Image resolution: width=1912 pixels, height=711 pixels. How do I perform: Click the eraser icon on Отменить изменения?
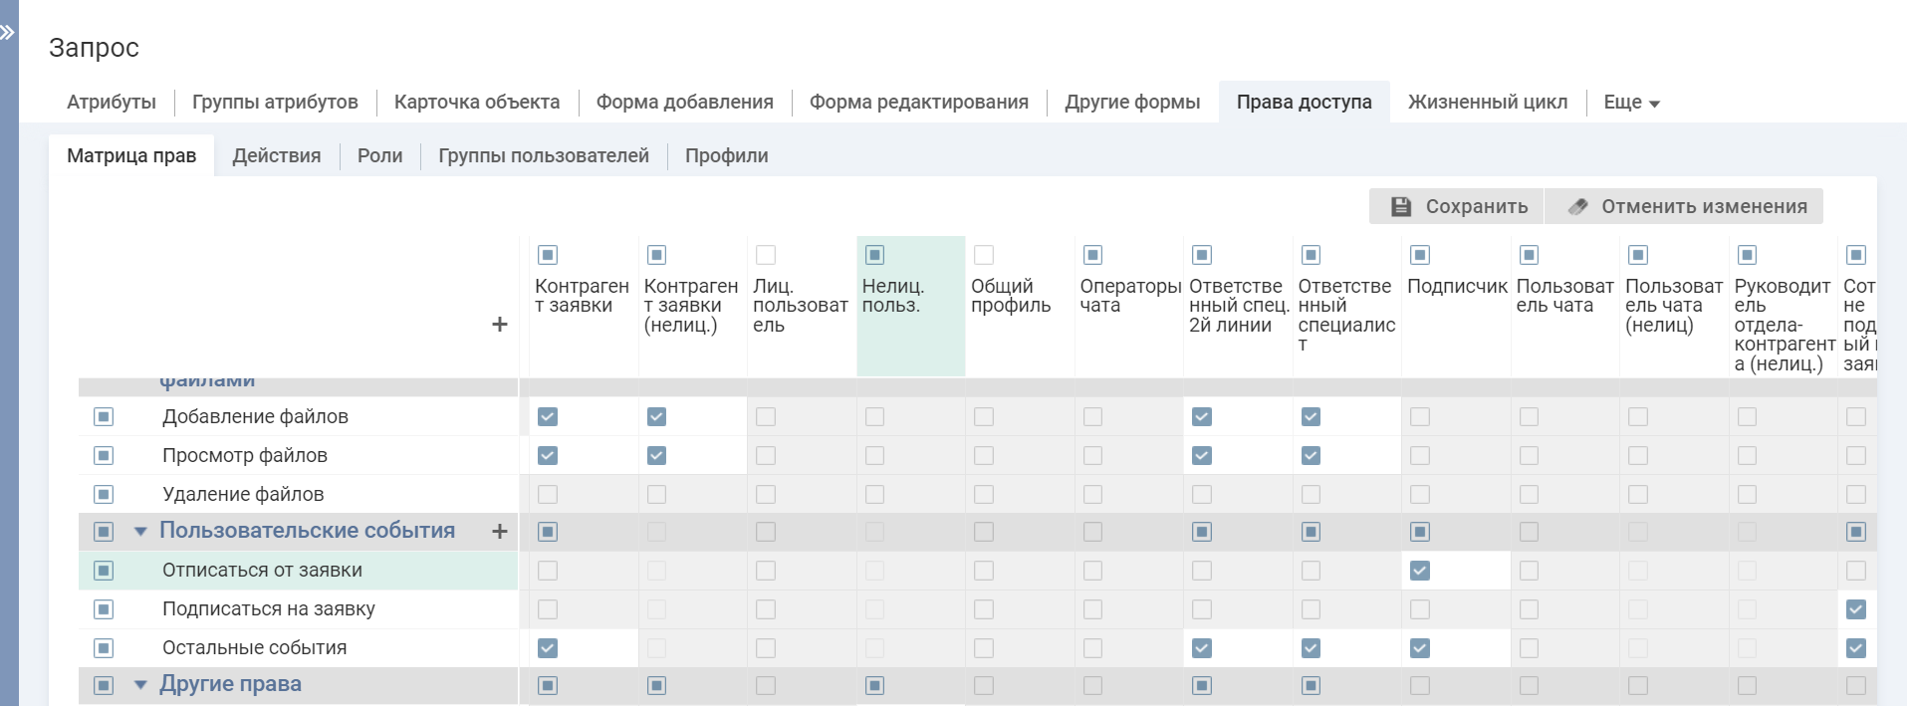click(x=1577, y=207)
